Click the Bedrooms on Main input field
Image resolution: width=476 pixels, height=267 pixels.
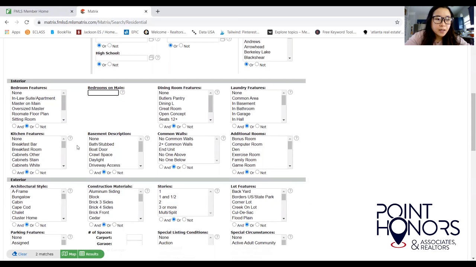[x=103, y=93]
